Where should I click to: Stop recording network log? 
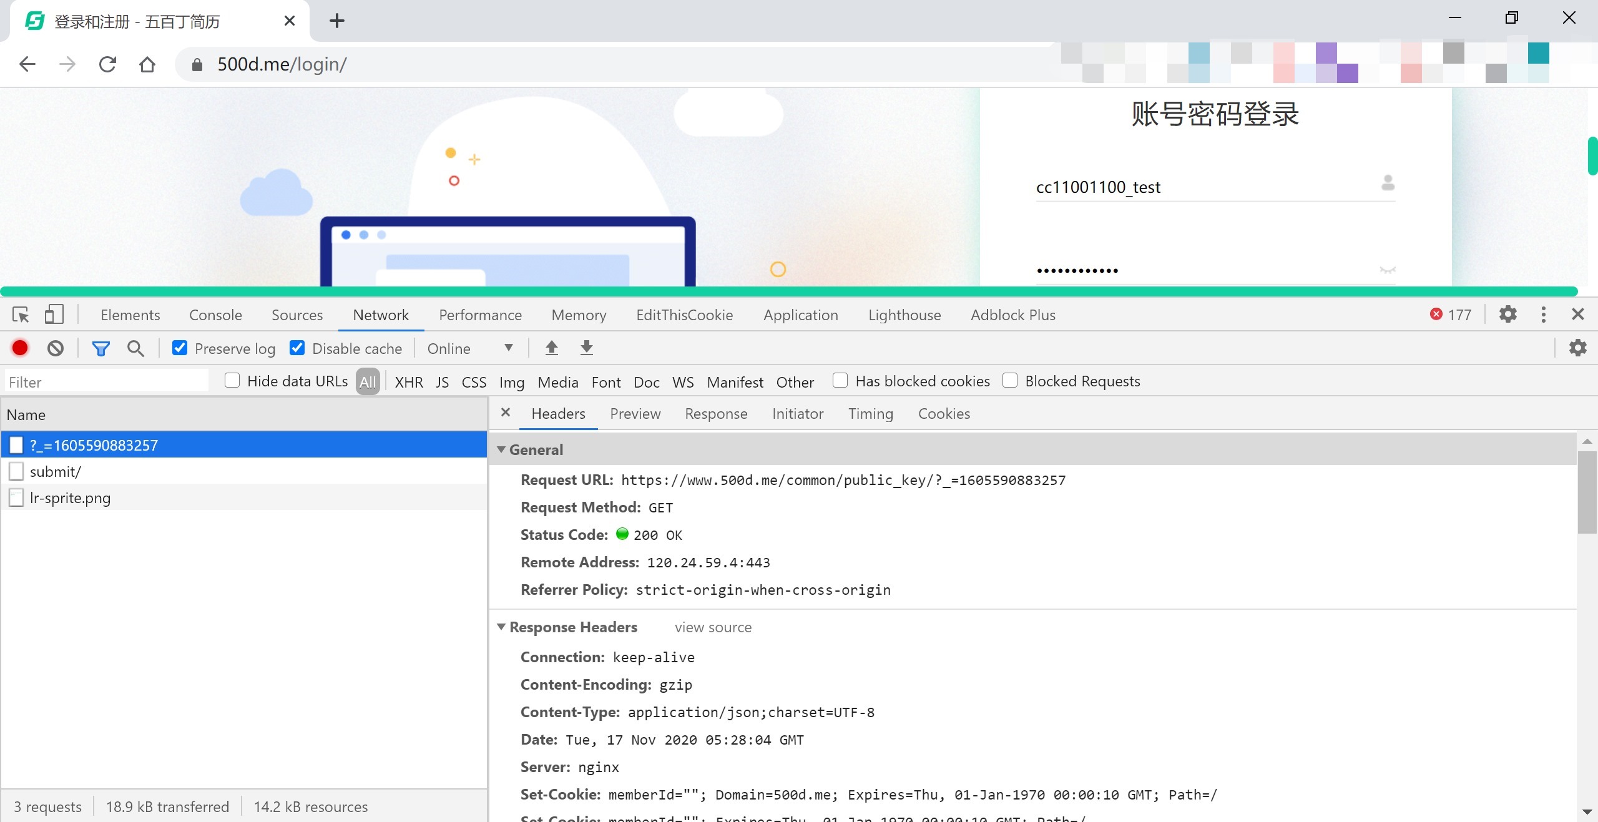point(20,348)
